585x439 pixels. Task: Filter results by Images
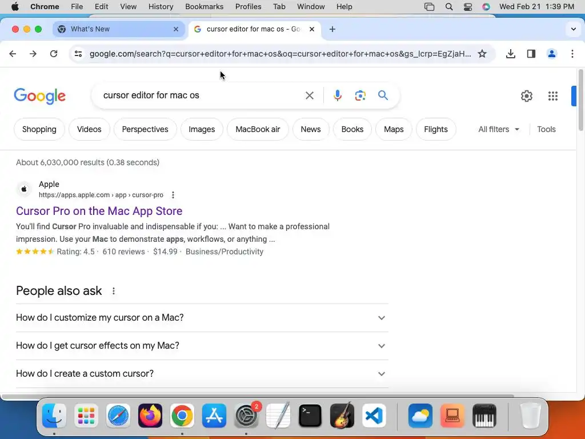tap(202, 129)
